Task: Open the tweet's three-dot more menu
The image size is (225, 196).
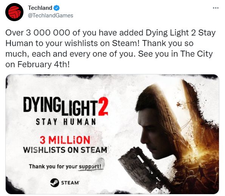Action: (216, 8)
